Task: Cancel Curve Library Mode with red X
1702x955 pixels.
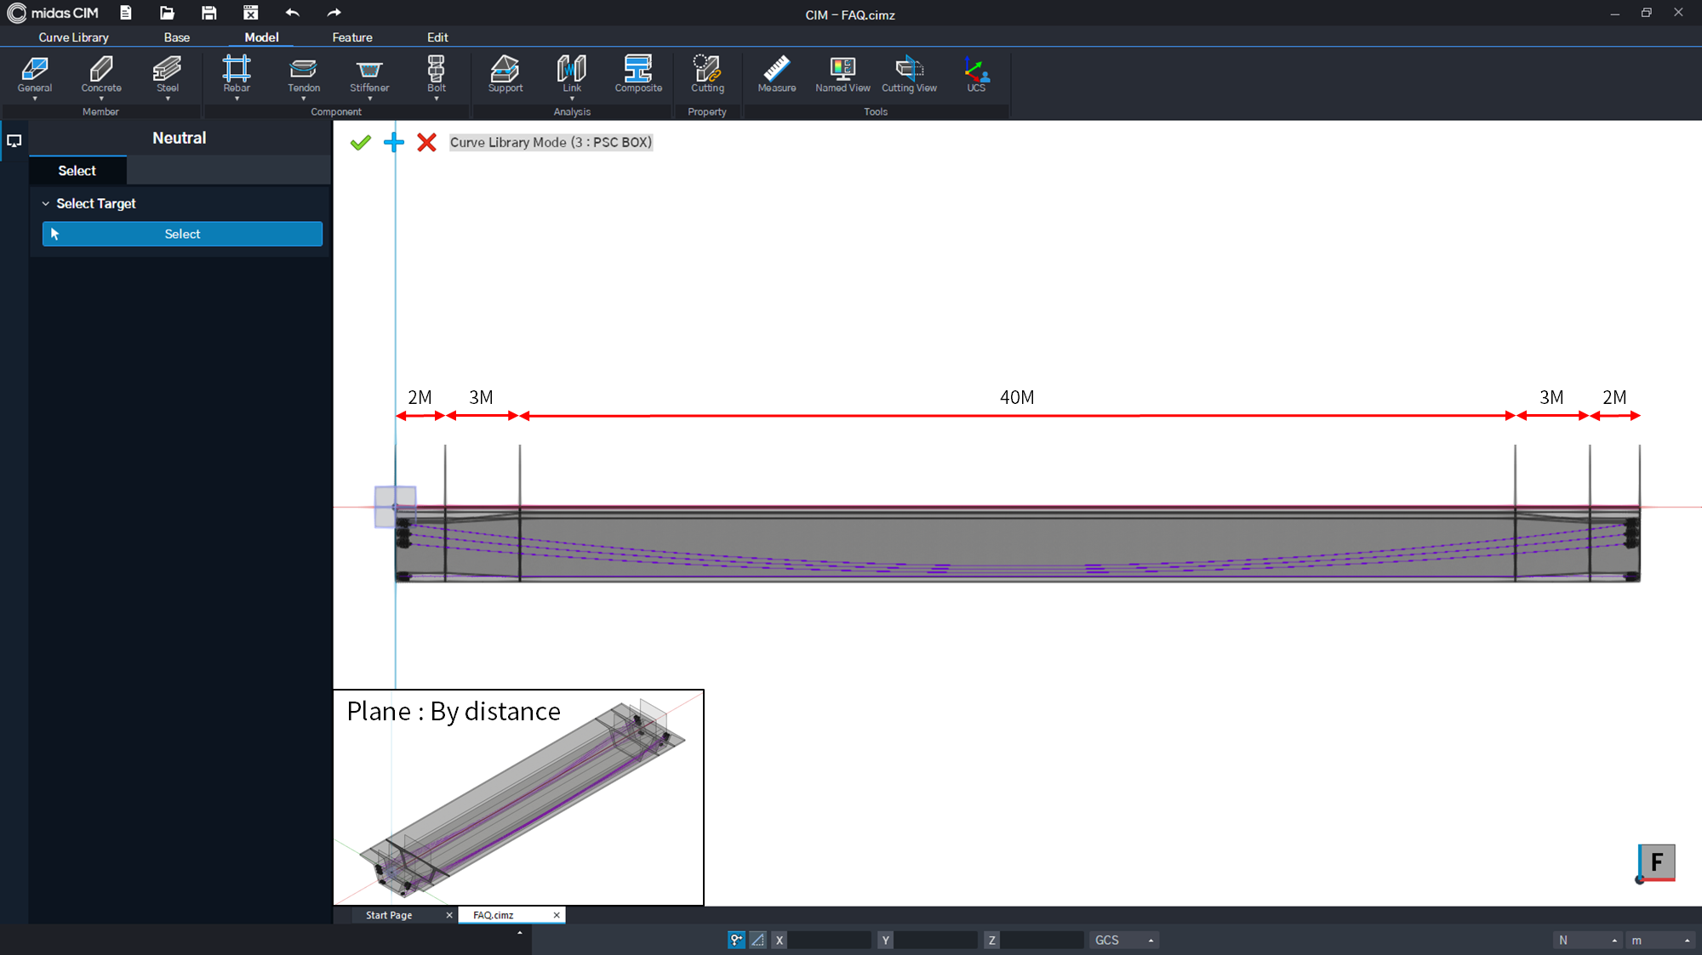Action: pyautogui.click(x=426, y=142)
